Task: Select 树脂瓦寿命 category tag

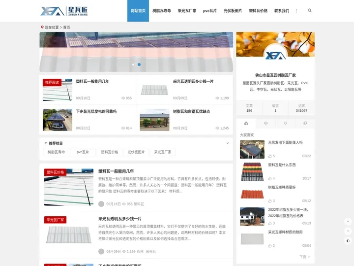Action: [x=56, y=152]
